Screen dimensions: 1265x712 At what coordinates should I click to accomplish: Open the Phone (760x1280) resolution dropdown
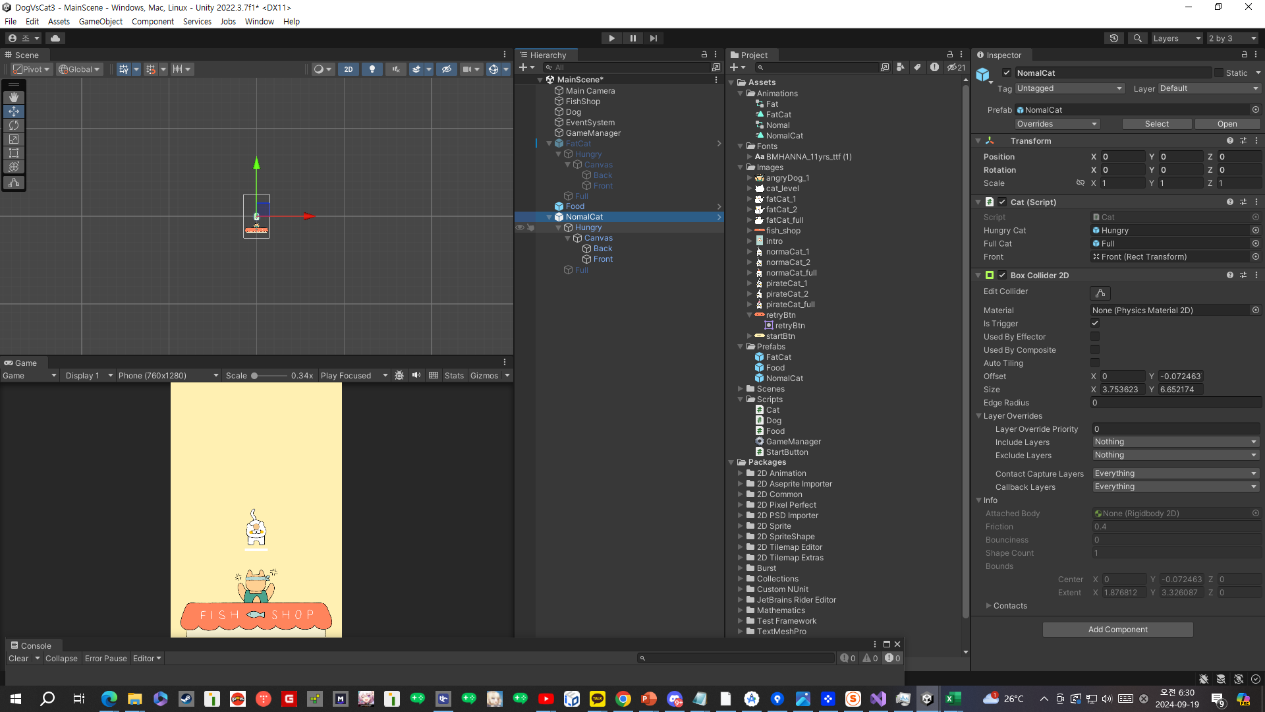(x=169, y=376)
